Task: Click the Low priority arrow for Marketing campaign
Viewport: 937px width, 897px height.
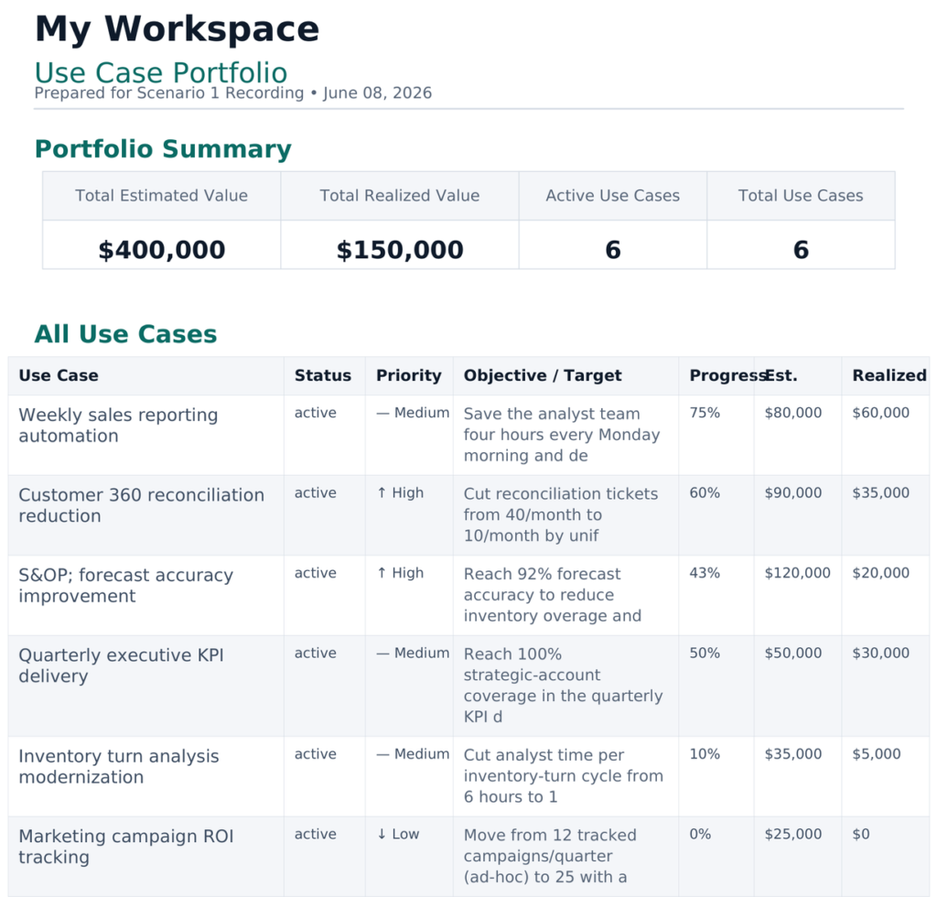Action: [382, 834]
